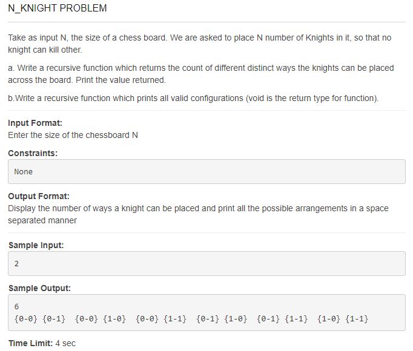The image size is (413, 351).
Task: Click the last arrangement {1-0} {1-1}
Action: [x=343, y=319]
